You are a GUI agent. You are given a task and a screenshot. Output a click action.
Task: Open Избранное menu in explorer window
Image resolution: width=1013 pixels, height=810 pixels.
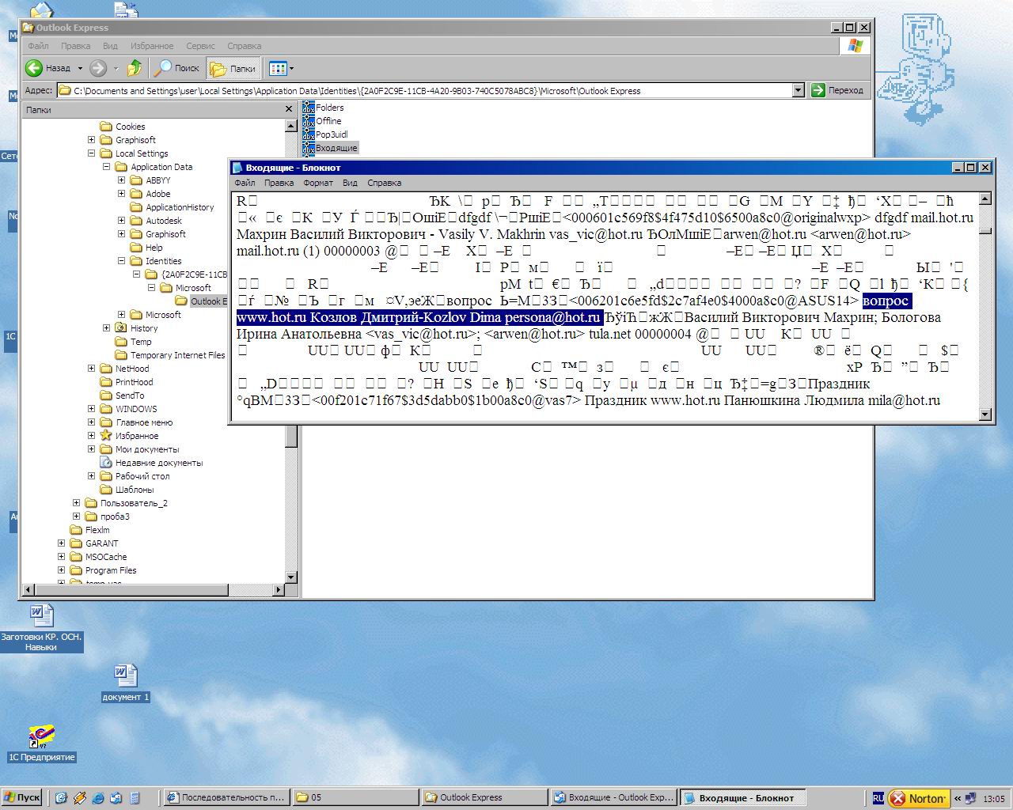[152, 46]
